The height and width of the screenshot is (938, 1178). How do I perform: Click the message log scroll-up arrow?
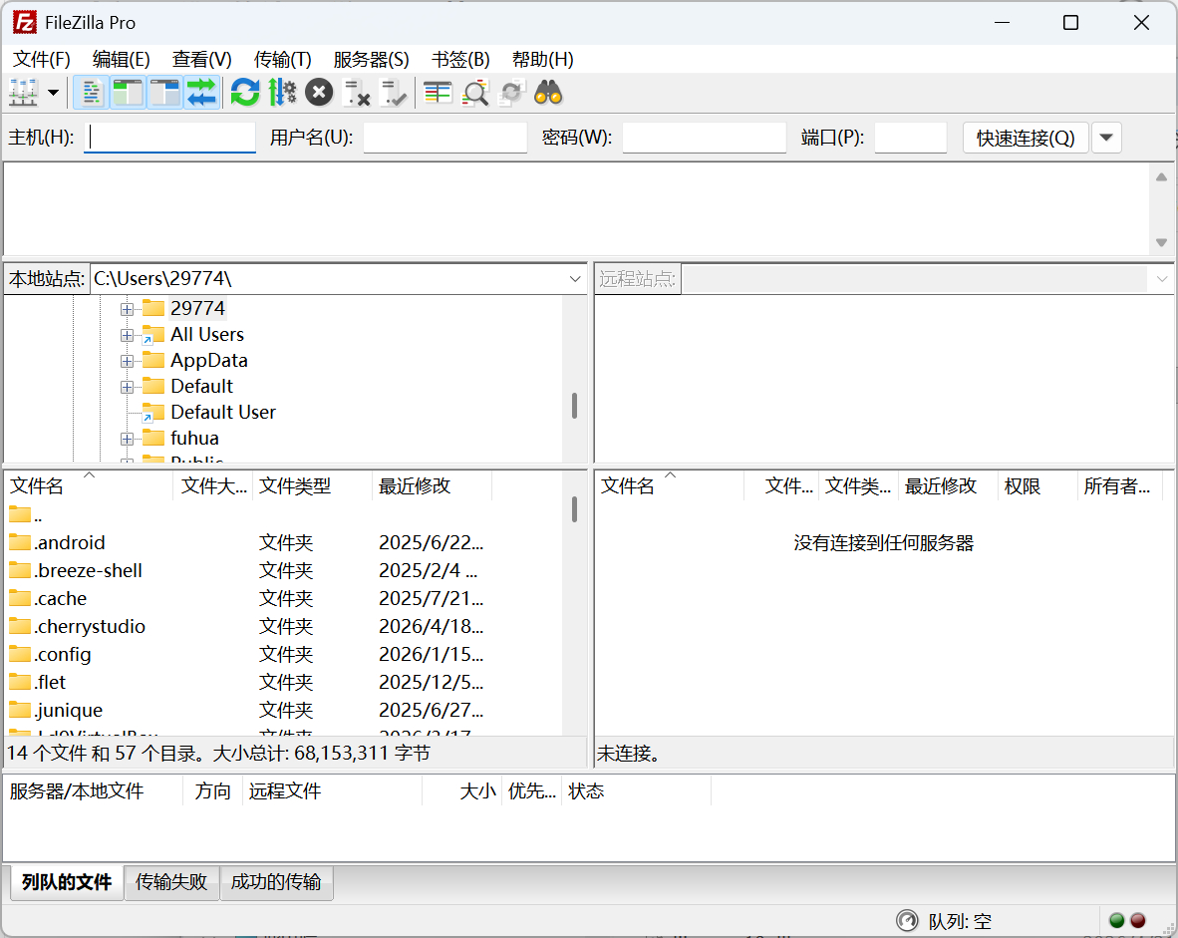tap(1161, 177)
